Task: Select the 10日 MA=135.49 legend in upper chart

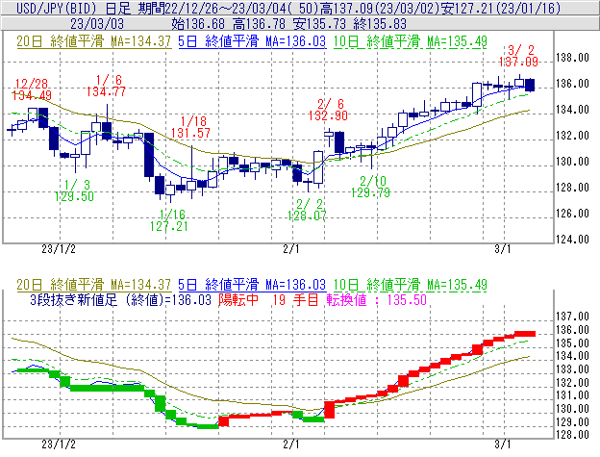Action: (x=411, y=41)
